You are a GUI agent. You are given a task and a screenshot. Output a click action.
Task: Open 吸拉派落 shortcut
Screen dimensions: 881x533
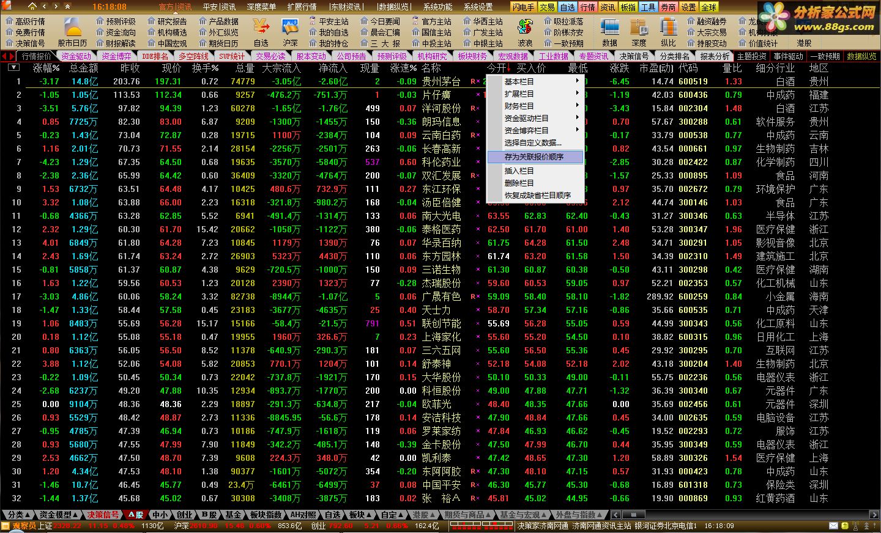coord(563,21)
